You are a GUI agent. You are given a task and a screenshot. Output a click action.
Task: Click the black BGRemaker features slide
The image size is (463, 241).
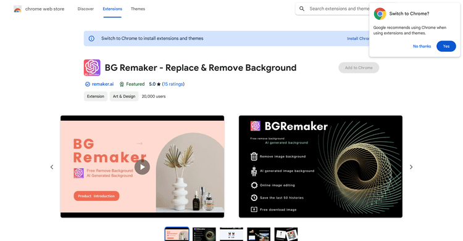(320, 166)
